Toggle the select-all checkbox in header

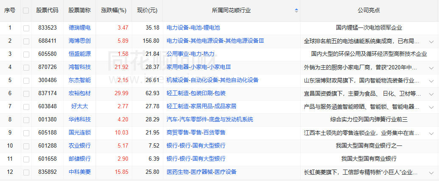pos(26,11)
